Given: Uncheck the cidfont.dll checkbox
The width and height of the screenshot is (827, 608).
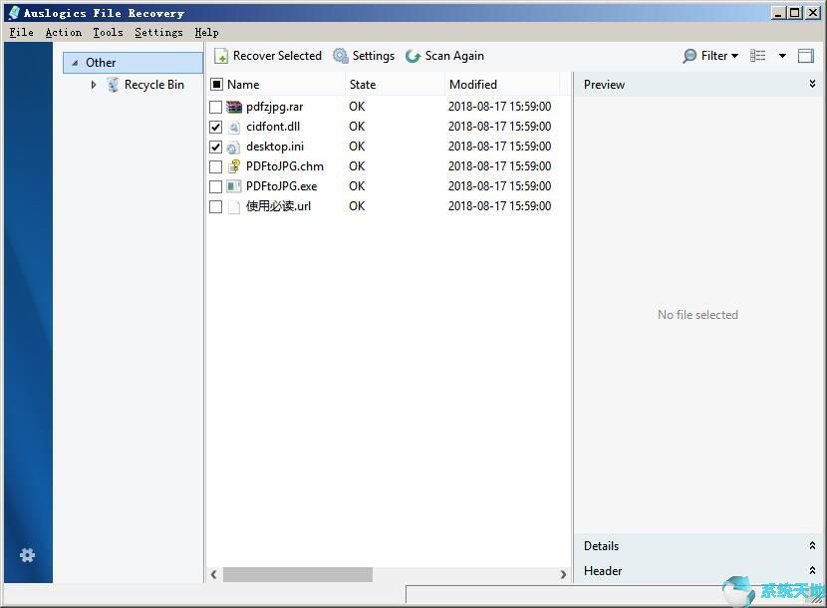Looking at the screenshot, I should (x=215, y=127).
